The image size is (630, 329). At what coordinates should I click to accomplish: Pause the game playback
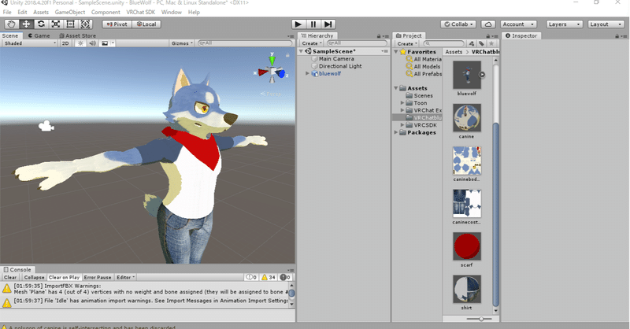pos(313,24)
